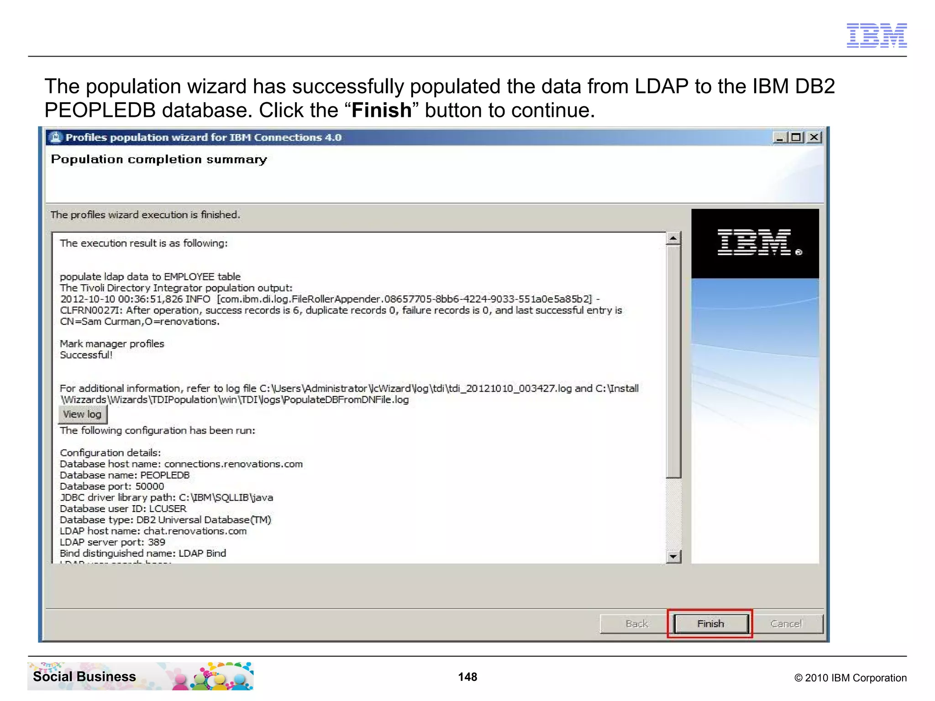Click the Social Business footer banner

click(x=141, y=676)
